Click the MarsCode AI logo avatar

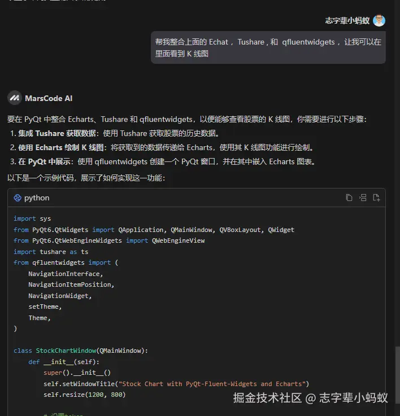[x=14, y=98]
